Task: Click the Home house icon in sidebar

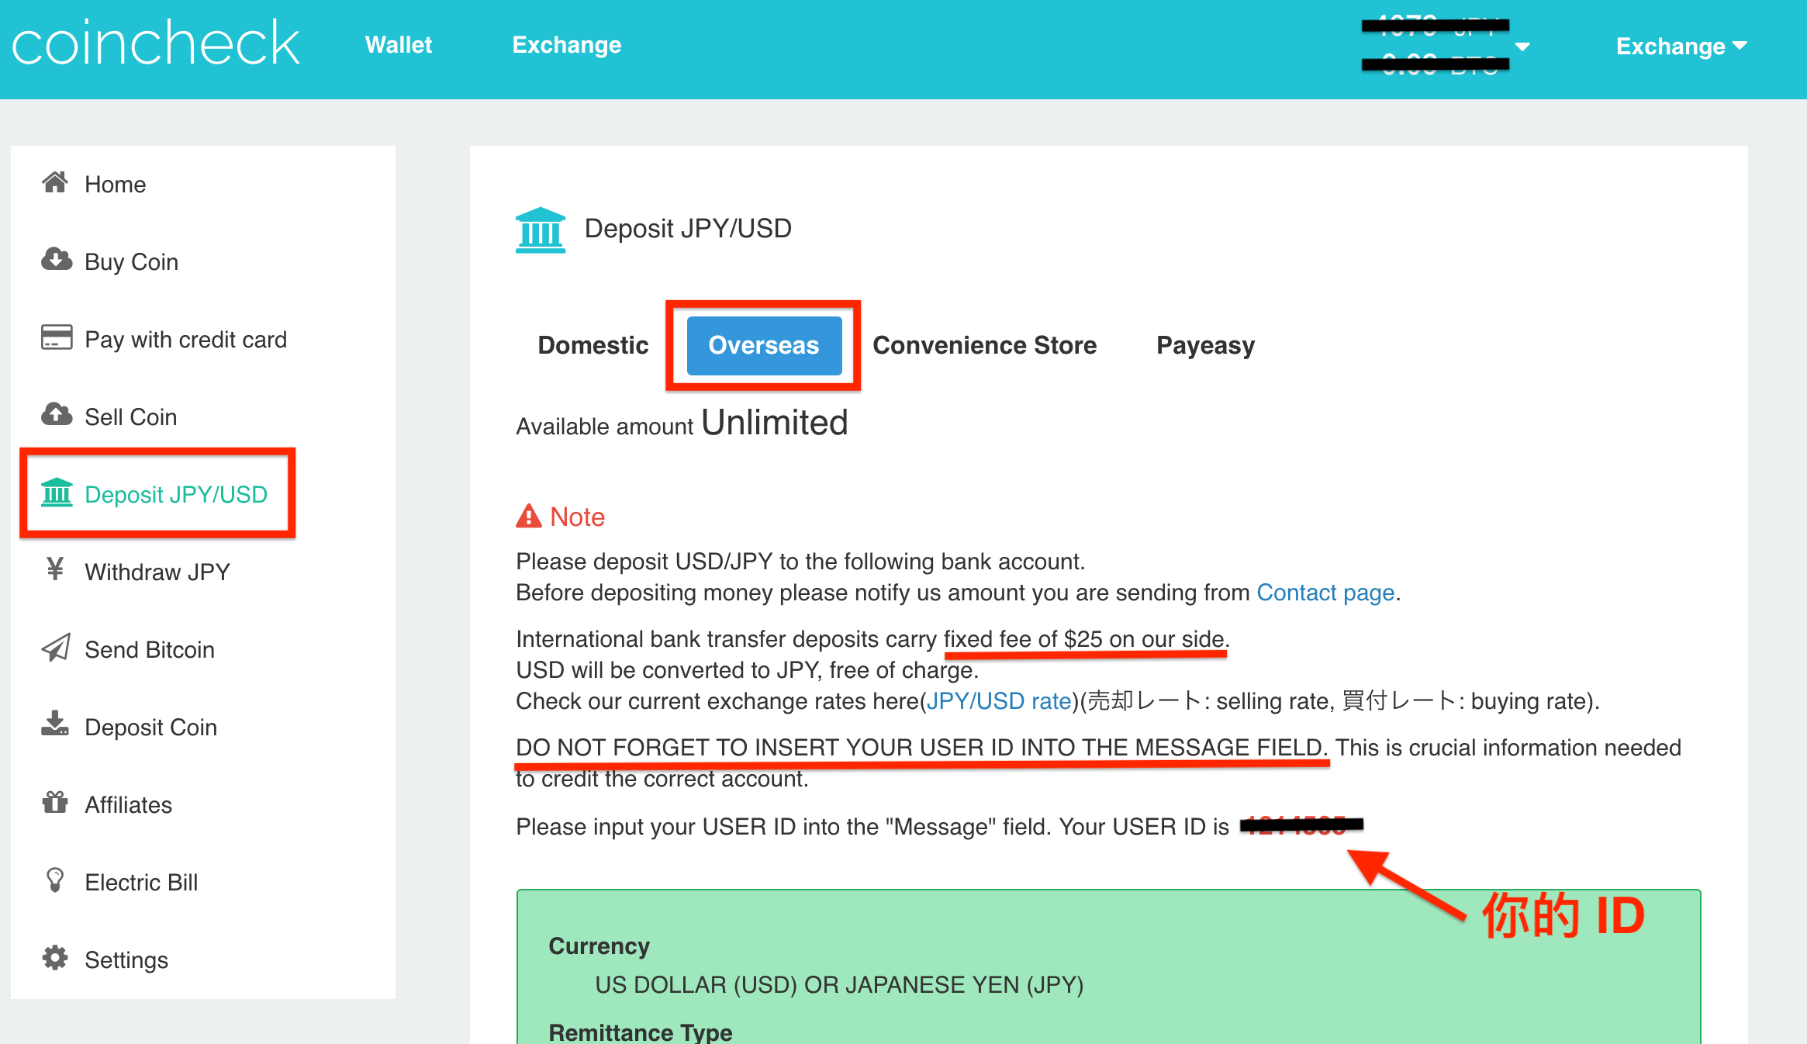Action: coord(55,182)
